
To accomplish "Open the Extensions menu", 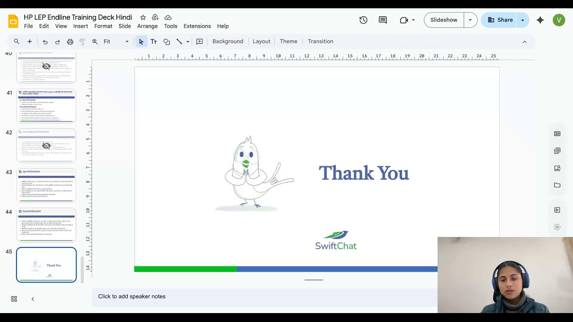I will tap(197, 26).
